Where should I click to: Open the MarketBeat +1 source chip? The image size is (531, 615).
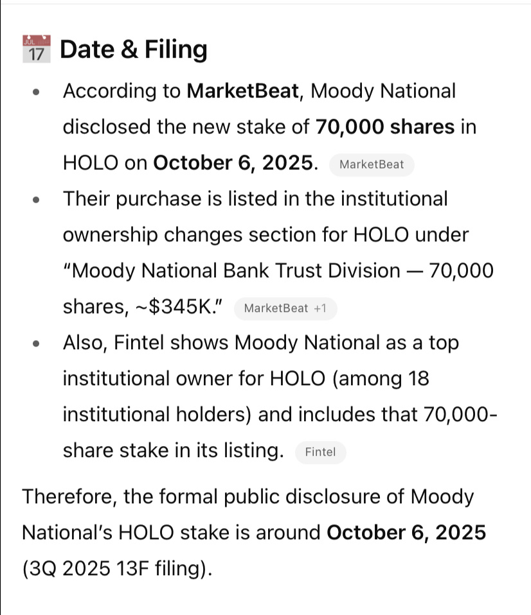[285, 308]
